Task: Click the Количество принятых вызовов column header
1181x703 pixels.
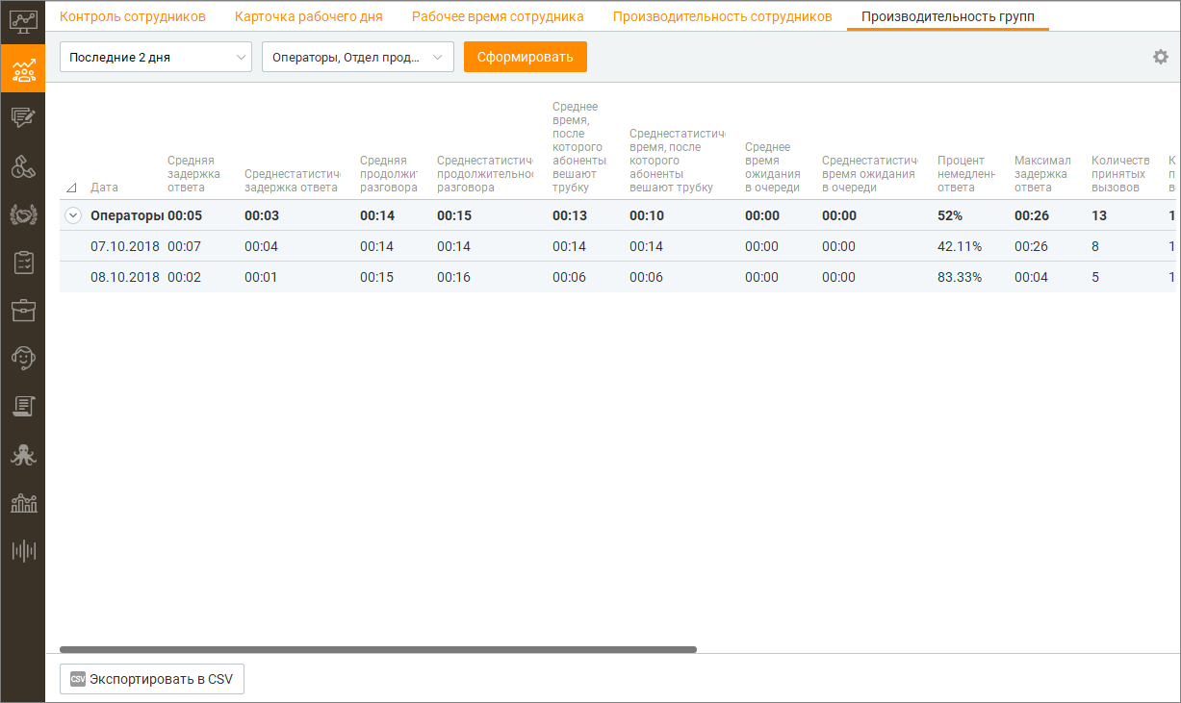Action: pos(1120,174)
